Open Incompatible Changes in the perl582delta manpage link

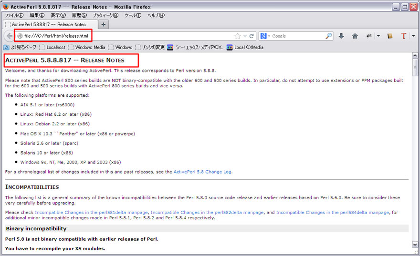tap(207, 213)
